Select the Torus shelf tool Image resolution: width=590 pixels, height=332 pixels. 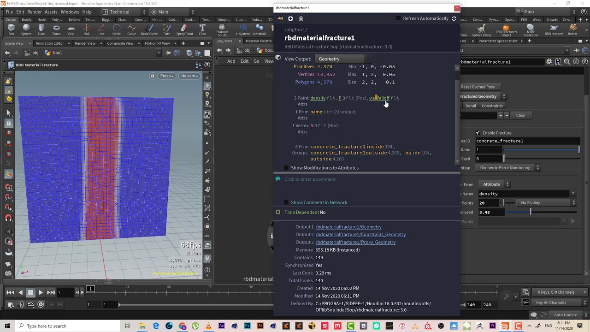pos(56,30)
